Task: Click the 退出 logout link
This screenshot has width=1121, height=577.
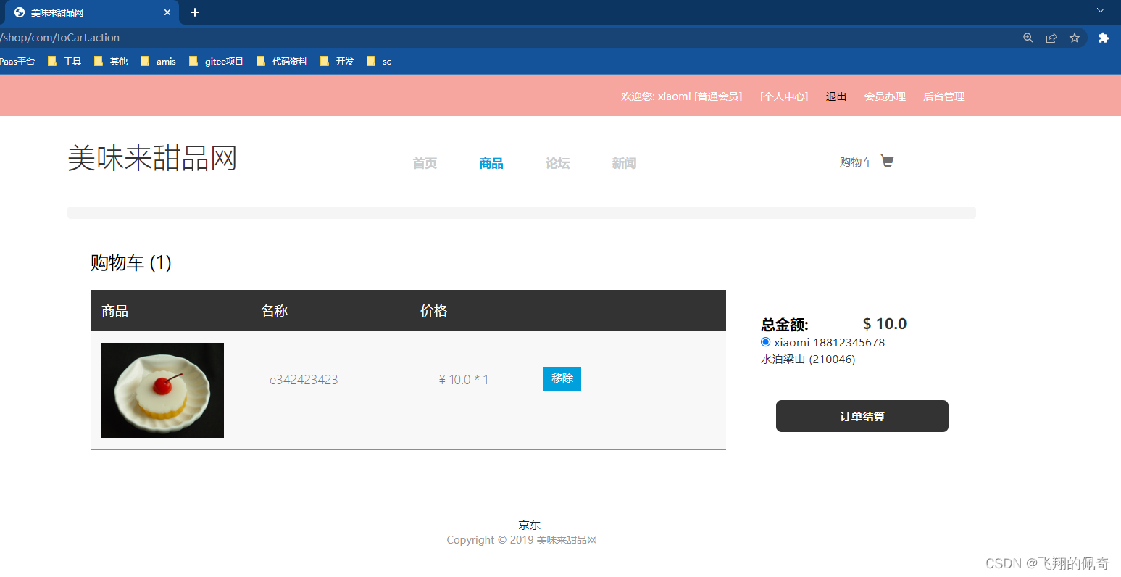Action: tap(836, 96)
